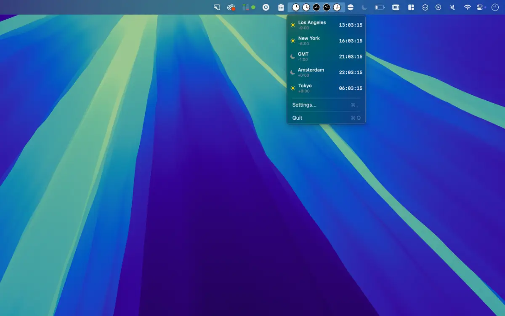Toggle the crescent moon Focus icon
505x316 pixels.
tap(364, 7)
